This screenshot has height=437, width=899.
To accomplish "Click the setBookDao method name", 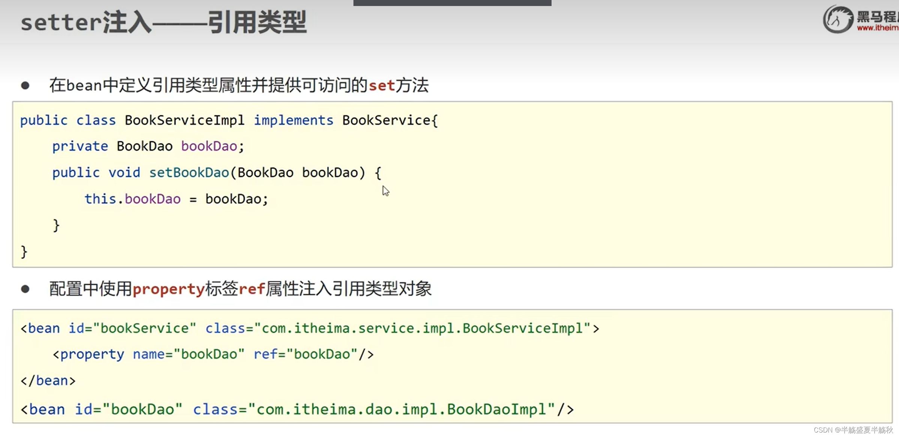I will coord(189,173).
